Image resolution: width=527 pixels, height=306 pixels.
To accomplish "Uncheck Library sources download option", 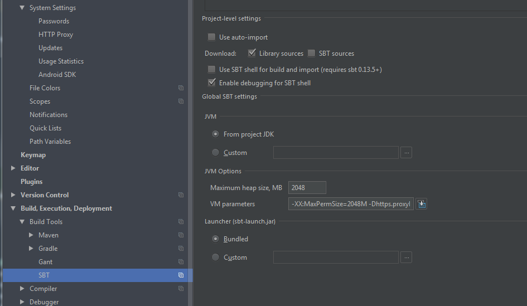I will pos(252,54).
